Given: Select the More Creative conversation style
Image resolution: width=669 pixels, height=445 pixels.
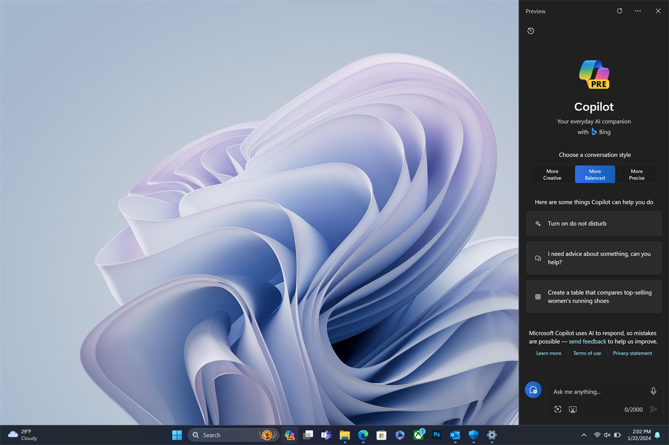Looking at the screenshot, I should click(x=552, y=174).
